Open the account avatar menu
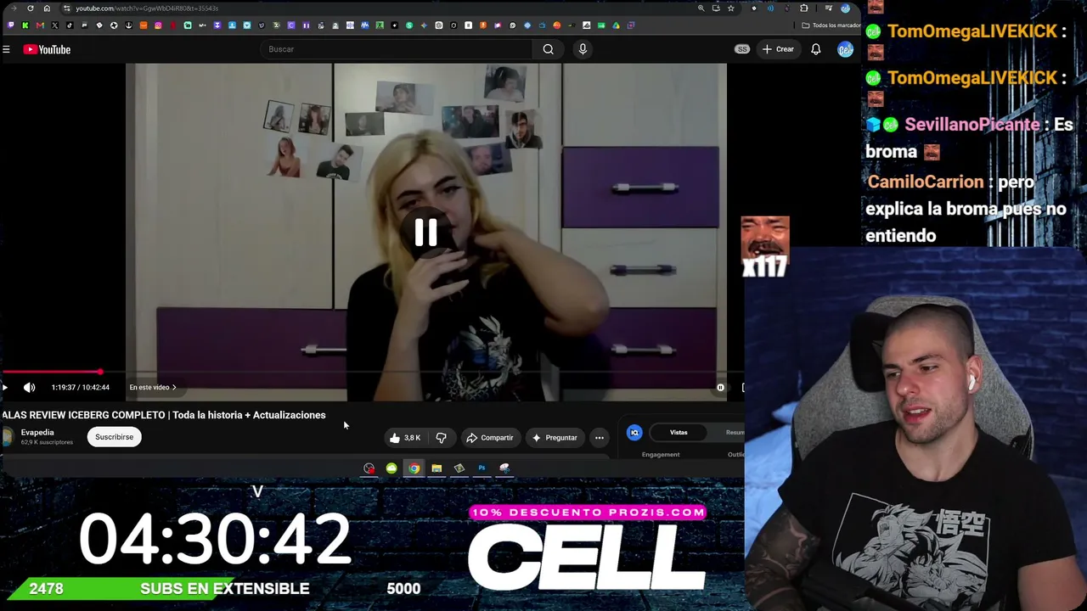 tap(845, 49)
